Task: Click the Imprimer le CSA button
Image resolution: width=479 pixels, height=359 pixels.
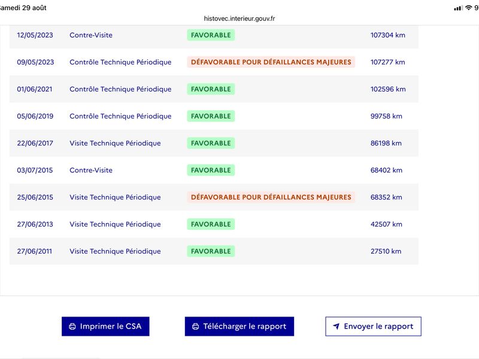Action: click(x=105, y=326)
